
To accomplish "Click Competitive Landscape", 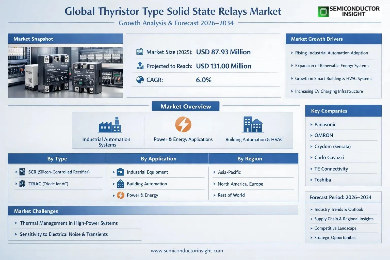I will 335,228.
